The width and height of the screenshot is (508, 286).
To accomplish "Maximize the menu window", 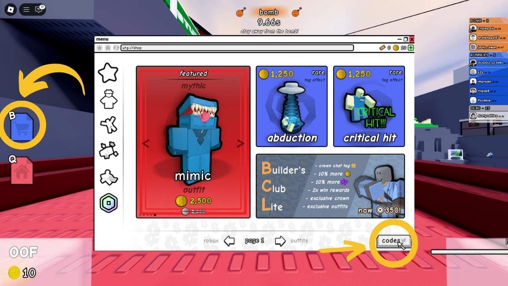I will pos(406,39).
